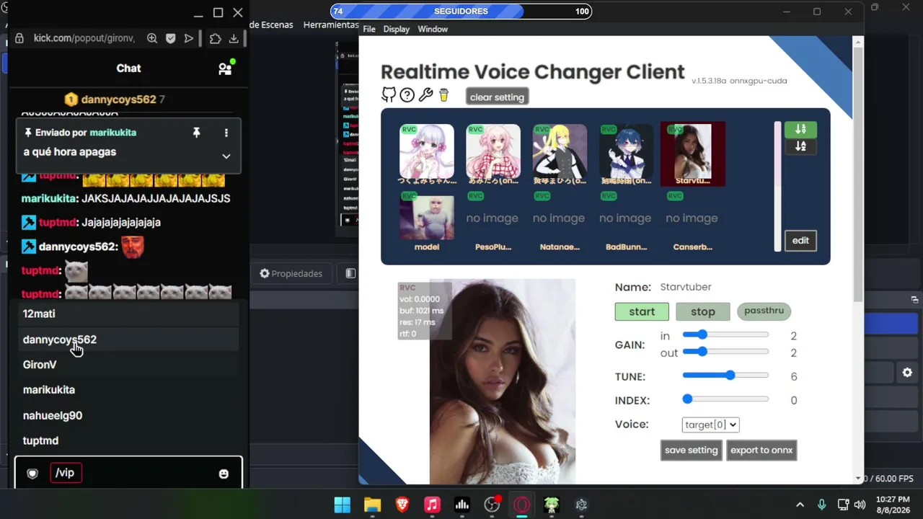
Task: Click the edit model list button
Action: click(800, 241)
